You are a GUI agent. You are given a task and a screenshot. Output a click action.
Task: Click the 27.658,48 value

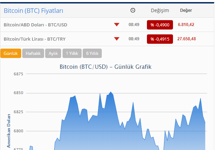click(x=187, y=39)
